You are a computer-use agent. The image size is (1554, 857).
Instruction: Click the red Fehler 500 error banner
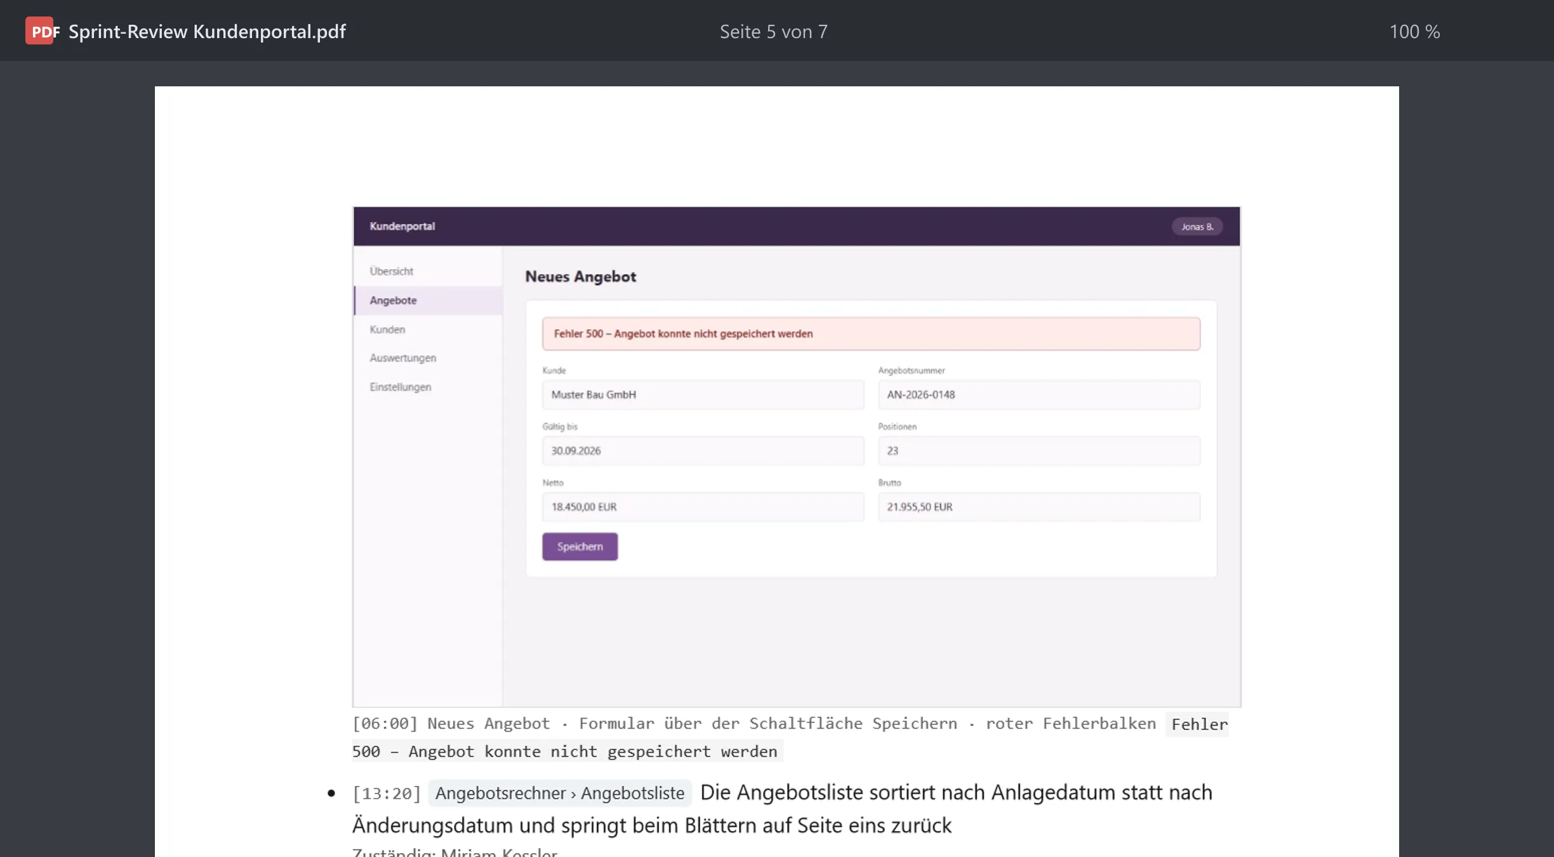tap(871, 334)
